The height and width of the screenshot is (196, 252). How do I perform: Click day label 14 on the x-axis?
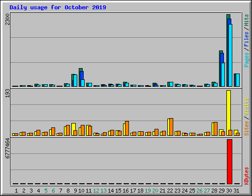111,191
